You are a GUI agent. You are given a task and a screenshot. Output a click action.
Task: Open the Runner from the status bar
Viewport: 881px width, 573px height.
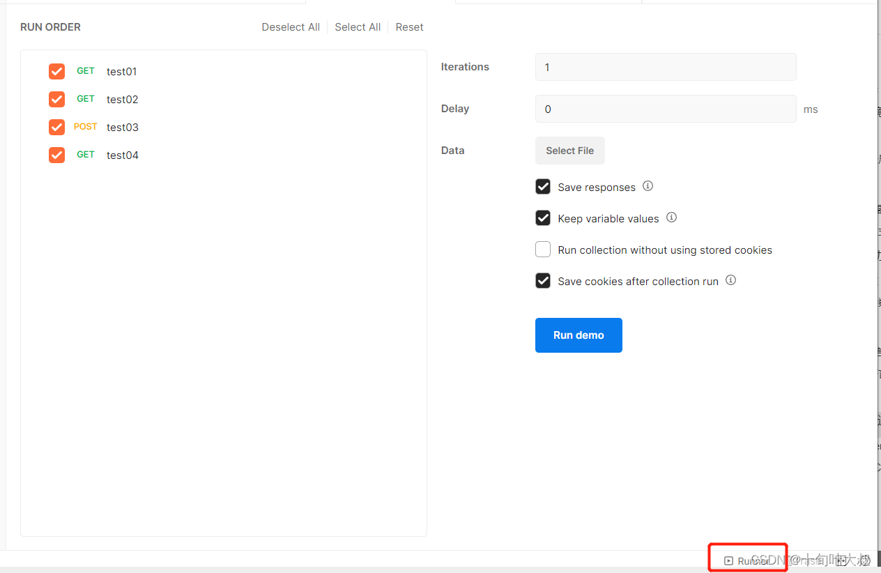coord(746,560)
